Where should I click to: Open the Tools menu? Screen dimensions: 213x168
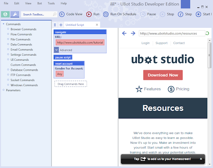click(x=51, y=3)
